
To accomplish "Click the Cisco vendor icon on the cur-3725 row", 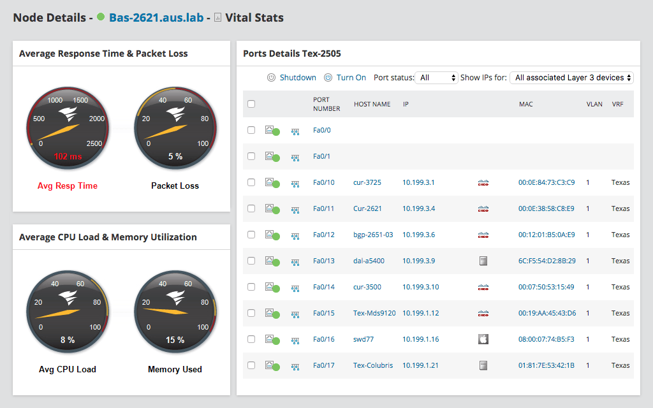I will coord(483,182).
